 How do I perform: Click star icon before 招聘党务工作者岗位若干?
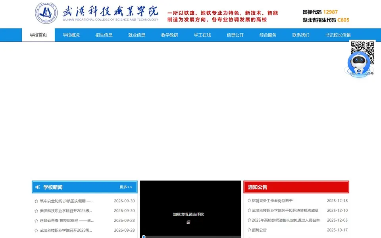click(x=249, y=200)
